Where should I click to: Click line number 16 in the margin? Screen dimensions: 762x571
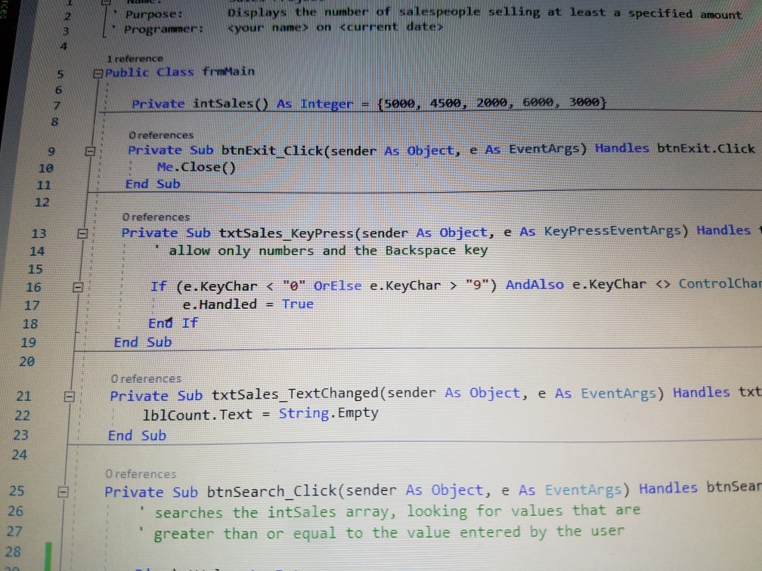click(x=33, y=288)
